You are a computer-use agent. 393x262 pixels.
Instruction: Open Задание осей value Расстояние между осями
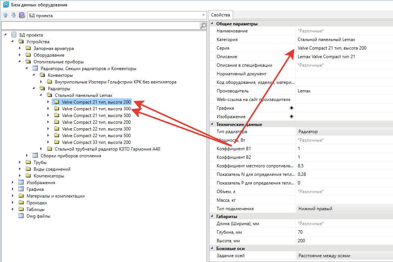[x=344, y=256]
